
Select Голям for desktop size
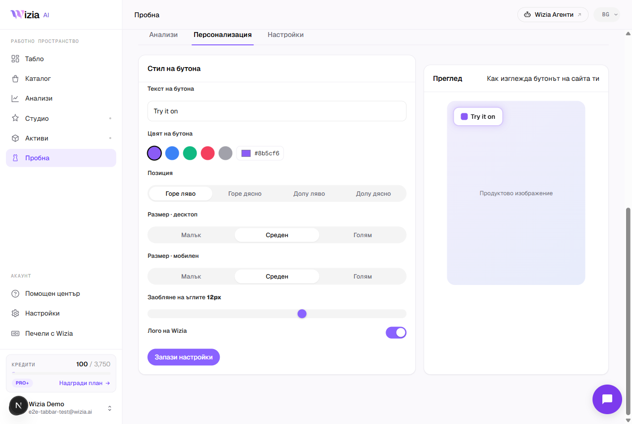coord(362,235)
